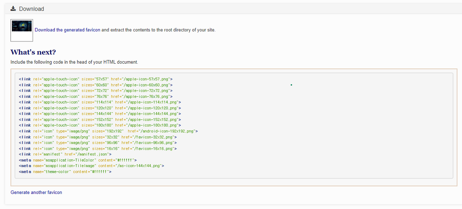Click the 'Download' section heading text
This screenshot has height=209, width=462.
click(31, 9)
